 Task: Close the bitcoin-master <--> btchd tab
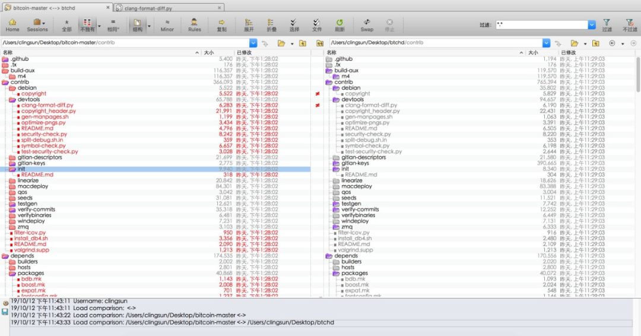108,7
